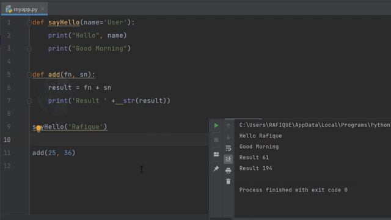Screen dimensions: 391x220
Task: Click 'Result 61' console output line
Action: coord(254,158)
